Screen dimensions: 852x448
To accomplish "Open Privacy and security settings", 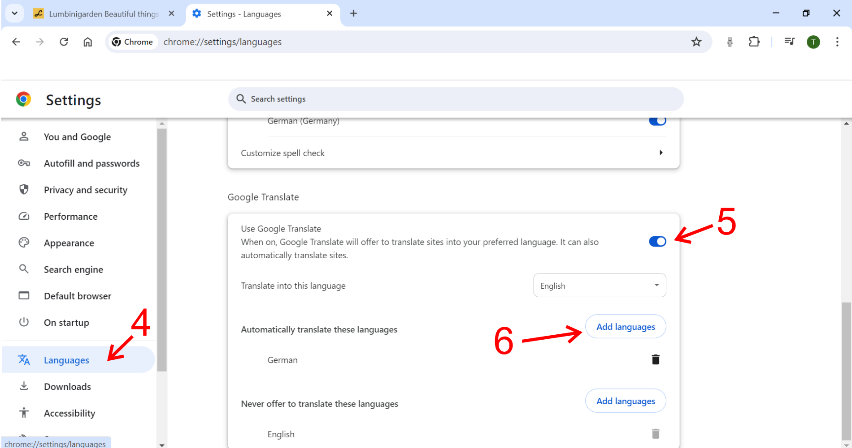I will 85,190.
